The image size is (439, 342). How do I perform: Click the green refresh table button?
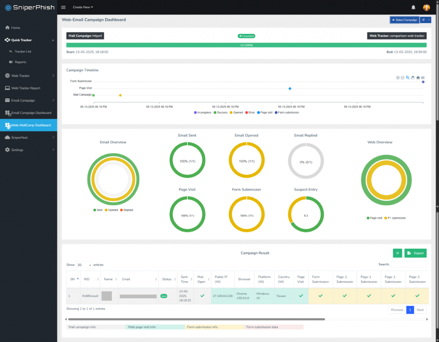397,253
